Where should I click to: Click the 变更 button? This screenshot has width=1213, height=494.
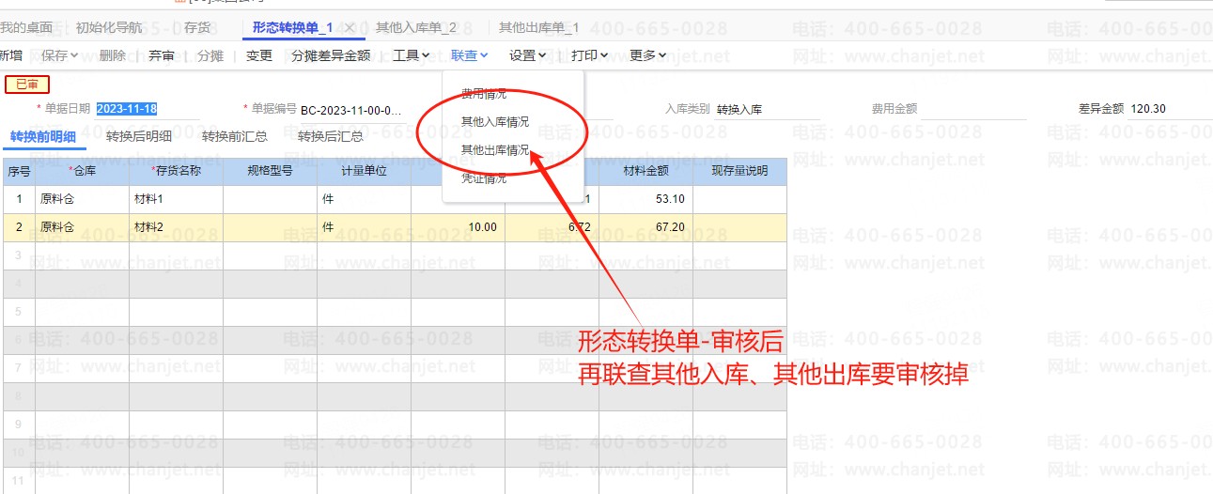pyautogui.click(x=259, y=55)
